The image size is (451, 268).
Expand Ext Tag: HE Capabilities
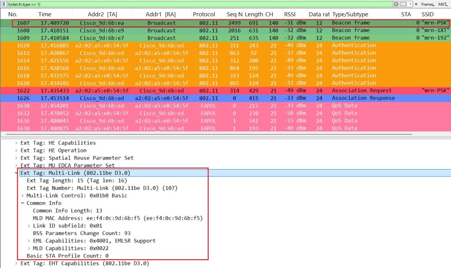click(x=16, y=143)
